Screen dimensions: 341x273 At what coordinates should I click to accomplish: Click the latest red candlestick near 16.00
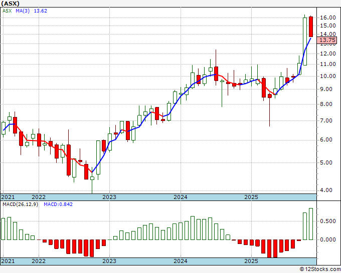pos(311,26)
